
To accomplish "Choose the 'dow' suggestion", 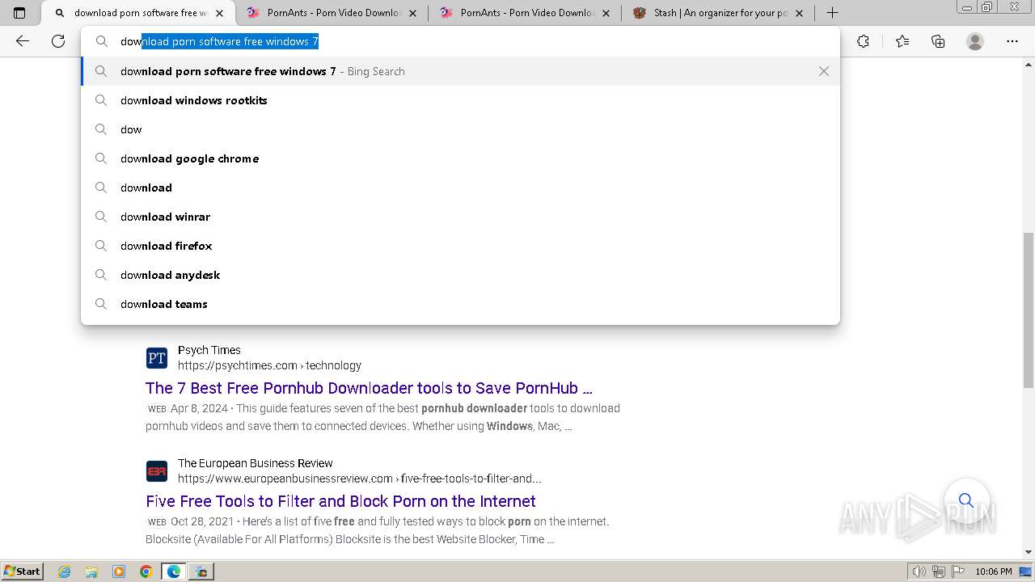I will [x=460, y=129].
